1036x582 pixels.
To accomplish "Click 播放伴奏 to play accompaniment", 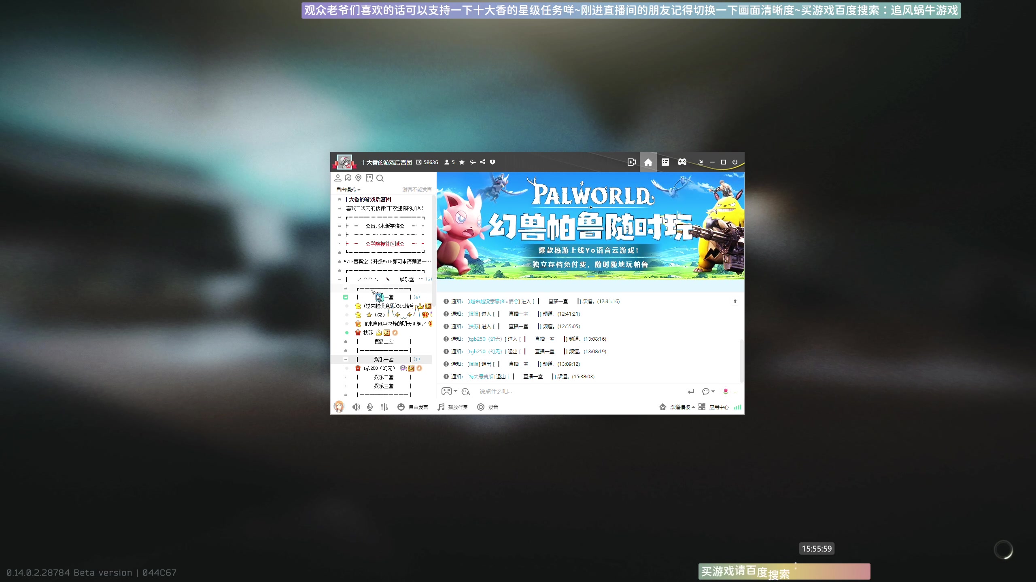I will [452, 407].
